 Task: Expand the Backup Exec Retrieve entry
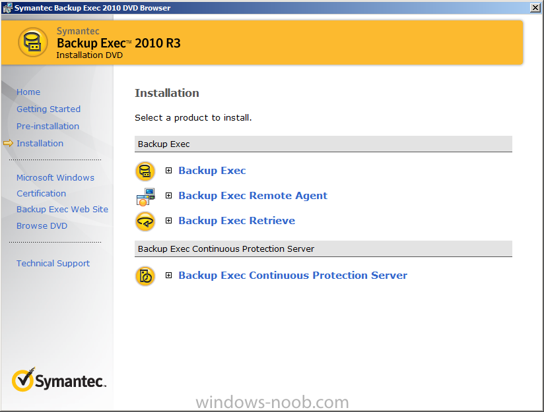tap(168, 220)
